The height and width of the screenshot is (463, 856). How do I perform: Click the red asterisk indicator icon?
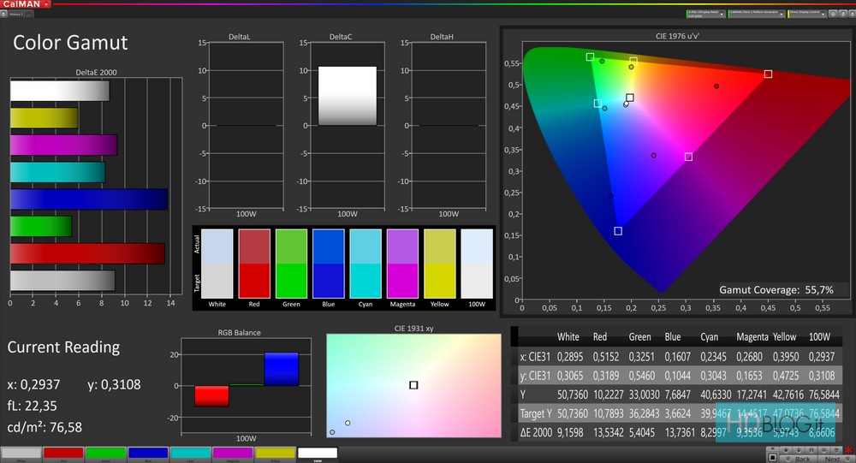tap(849, 450)
